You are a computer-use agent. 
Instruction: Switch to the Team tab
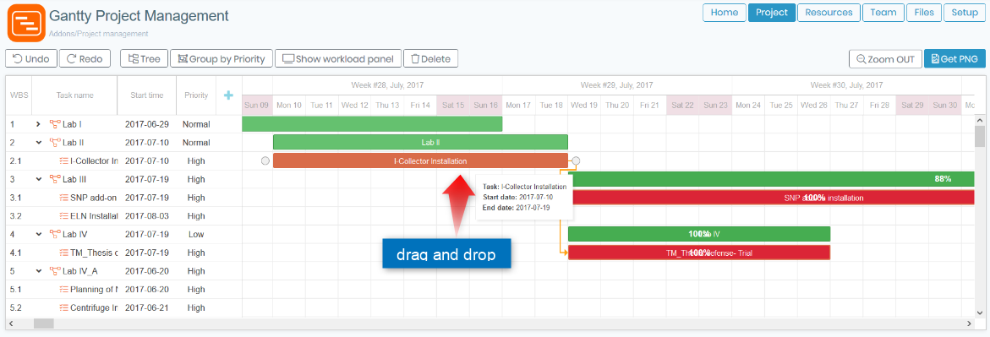[x=883, y=13]
